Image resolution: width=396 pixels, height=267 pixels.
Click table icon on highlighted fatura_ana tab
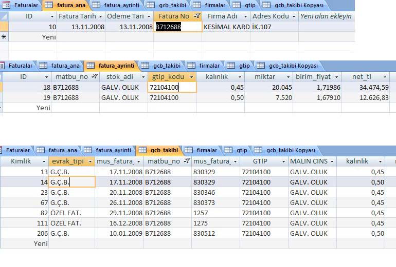(x=49, y=5)
